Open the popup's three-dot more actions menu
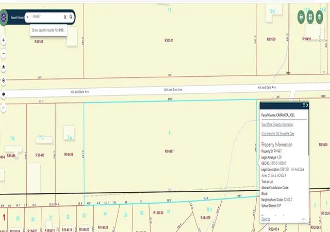 [304, 219]
